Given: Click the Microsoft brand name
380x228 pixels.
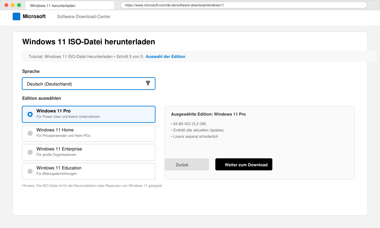Looking at the screenshot, I should click(34, 16).
